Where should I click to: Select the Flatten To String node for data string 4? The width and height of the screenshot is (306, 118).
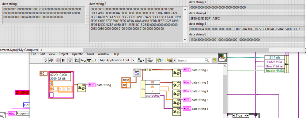tap(177, 94)
